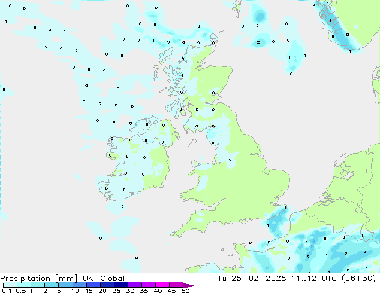Screen dimensions: 380x293
Task: Click the '20' legend scale label
Action: 102,291
